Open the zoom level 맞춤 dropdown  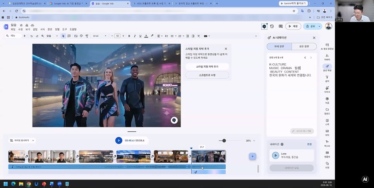tap(52, 36)
